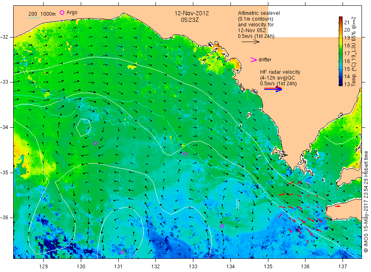Click the 129 longitude axis label
The height and width of the screenshot is (272, 371).
point(44,267)
